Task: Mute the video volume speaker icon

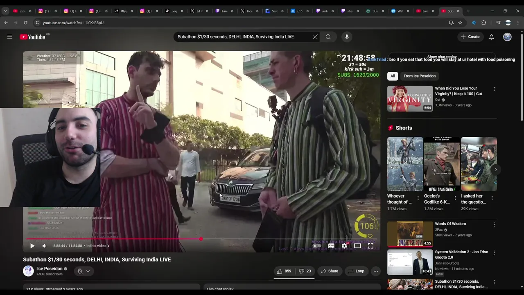Action: [x=45, y=246]
